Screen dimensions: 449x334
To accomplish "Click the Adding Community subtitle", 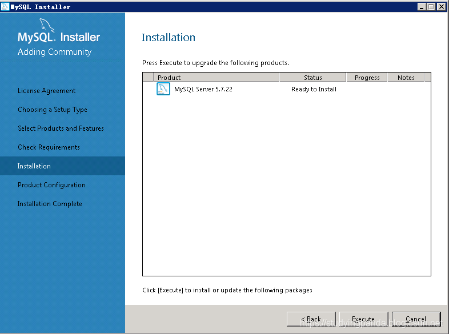I will click(x=54, y=52).
